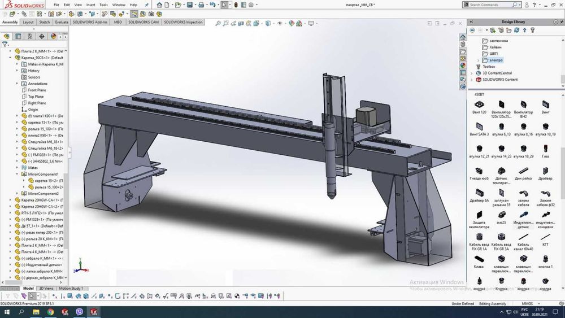Screen dimensions: 565x318
Task: Click the DimXpertManager crosshair tab icon
Action: (42, 36)
